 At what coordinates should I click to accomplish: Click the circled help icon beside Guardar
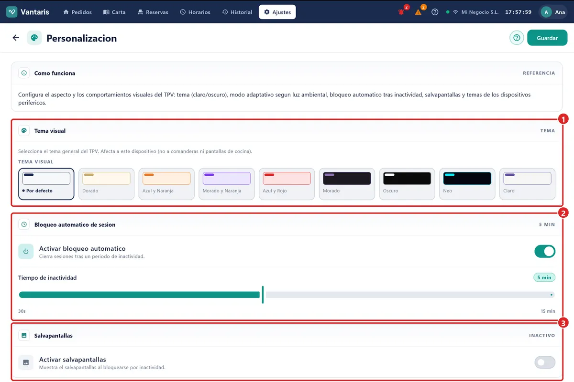517,38
